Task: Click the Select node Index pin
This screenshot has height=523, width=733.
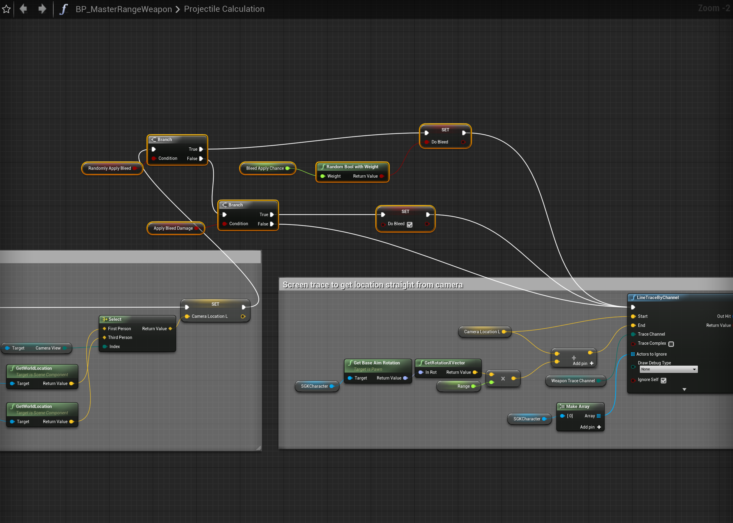Action: (x=105, y=347)
